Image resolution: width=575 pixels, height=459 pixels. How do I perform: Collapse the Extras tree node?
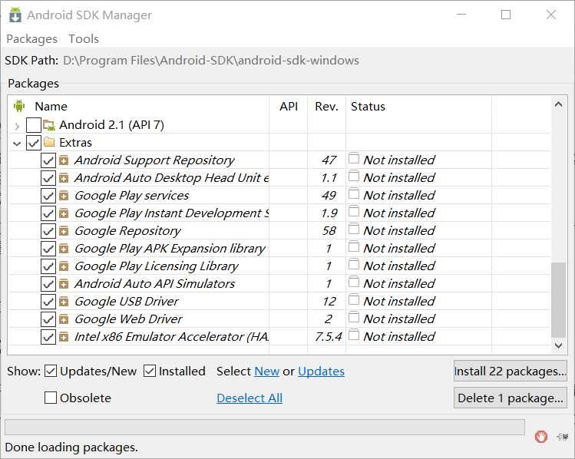tap(17, 144)
